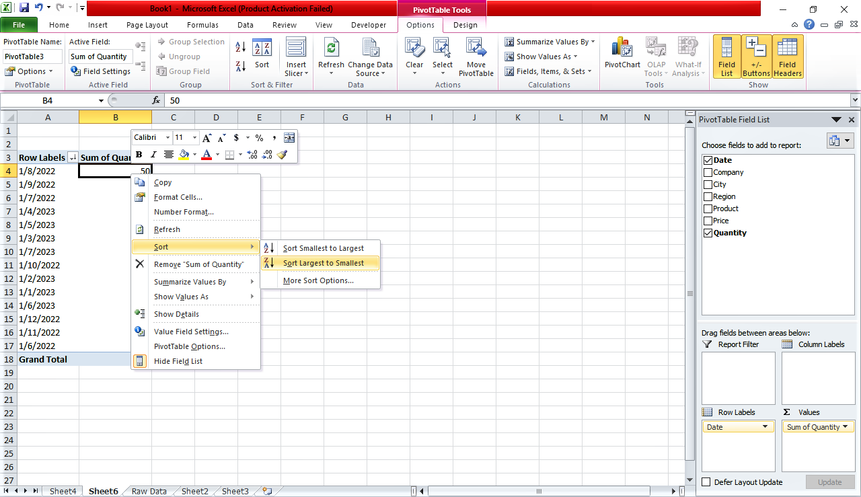The image size is (861, 497).
Task: Select Value Field Settings... in context menu
Action: click(x=196, y=332)
